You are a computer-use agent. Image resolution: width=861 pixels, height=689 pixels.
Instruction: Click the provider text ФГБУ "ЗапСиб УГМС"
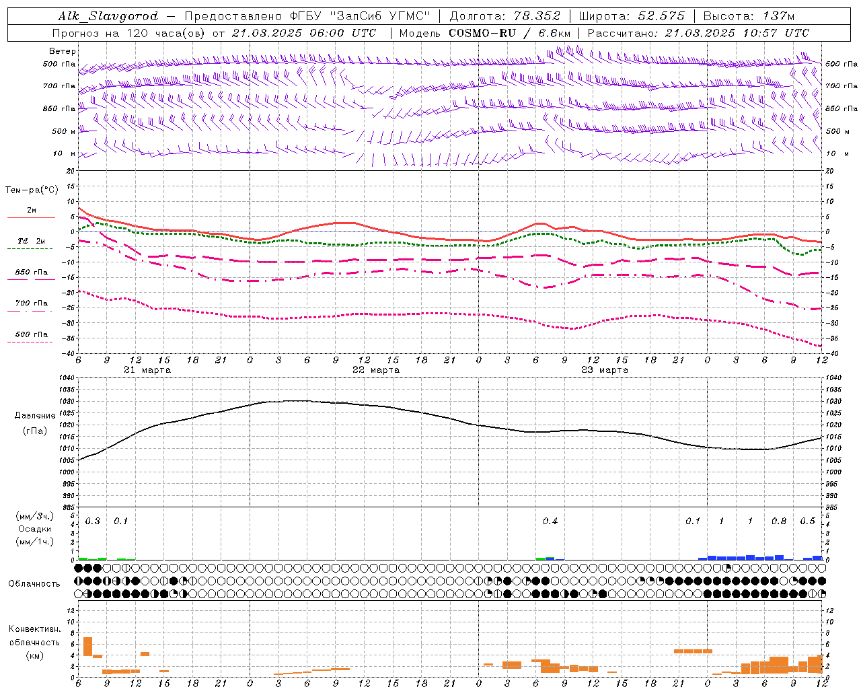click(x=360, y=16)
